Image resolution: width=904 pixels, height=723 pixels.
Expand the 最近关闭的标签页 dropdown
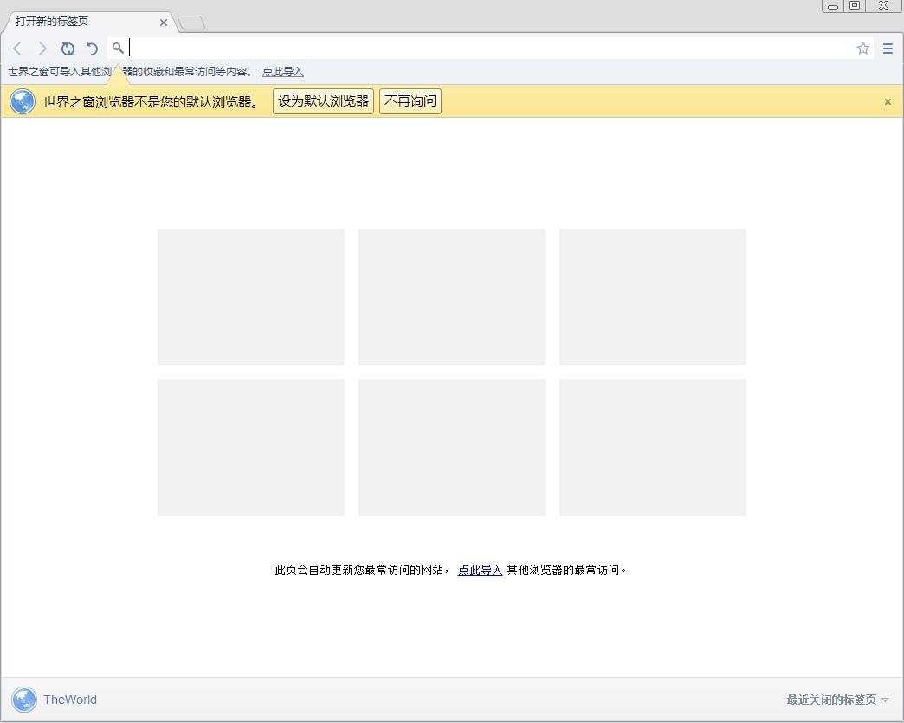click(837, 700)
